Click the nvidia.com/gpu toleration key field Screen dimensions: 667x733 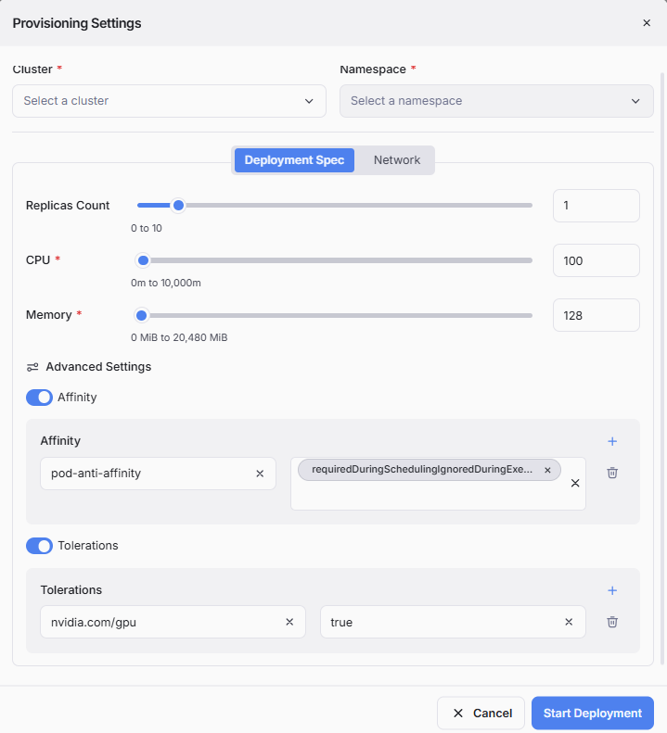173,622
